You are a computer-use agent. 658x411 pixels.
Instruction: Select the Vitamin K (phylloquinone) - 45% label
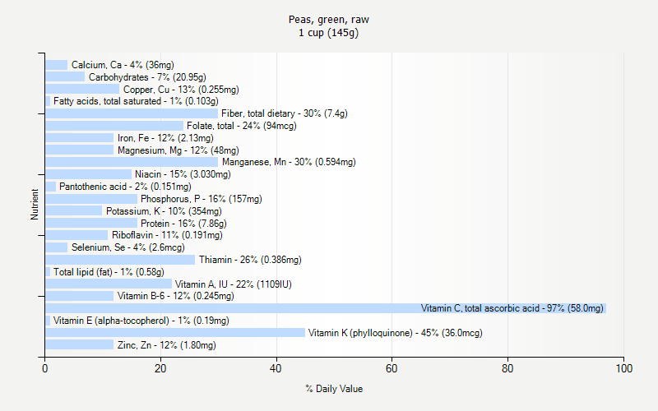point(396,333)
